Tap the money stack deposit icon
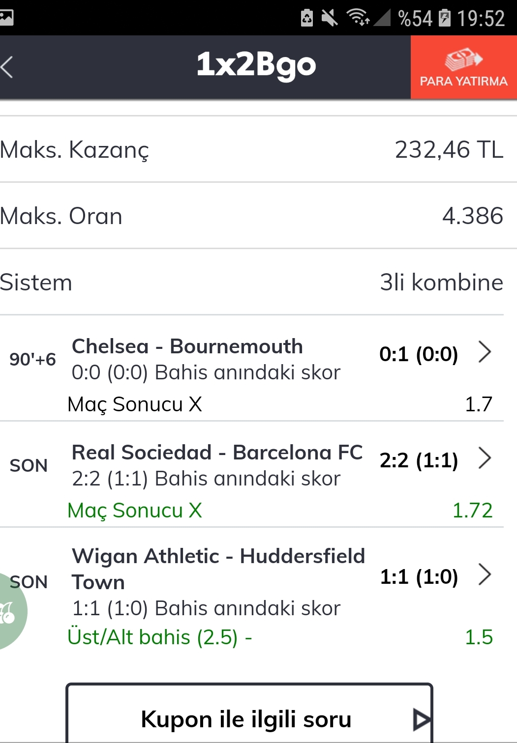 click(463, 59)
